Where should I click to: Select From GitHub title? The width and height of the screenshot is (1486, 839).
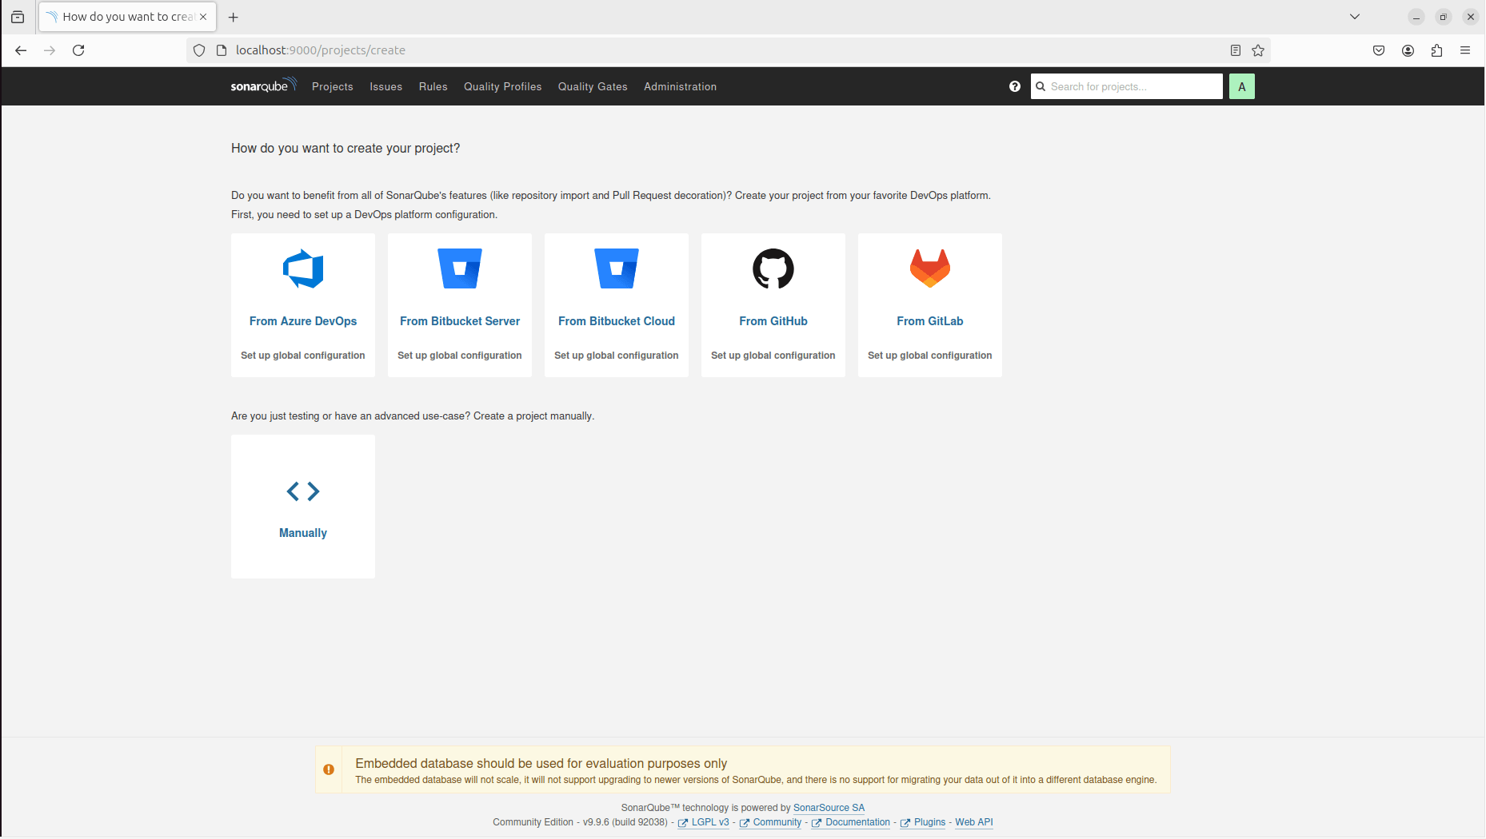[x=773, y=321]
